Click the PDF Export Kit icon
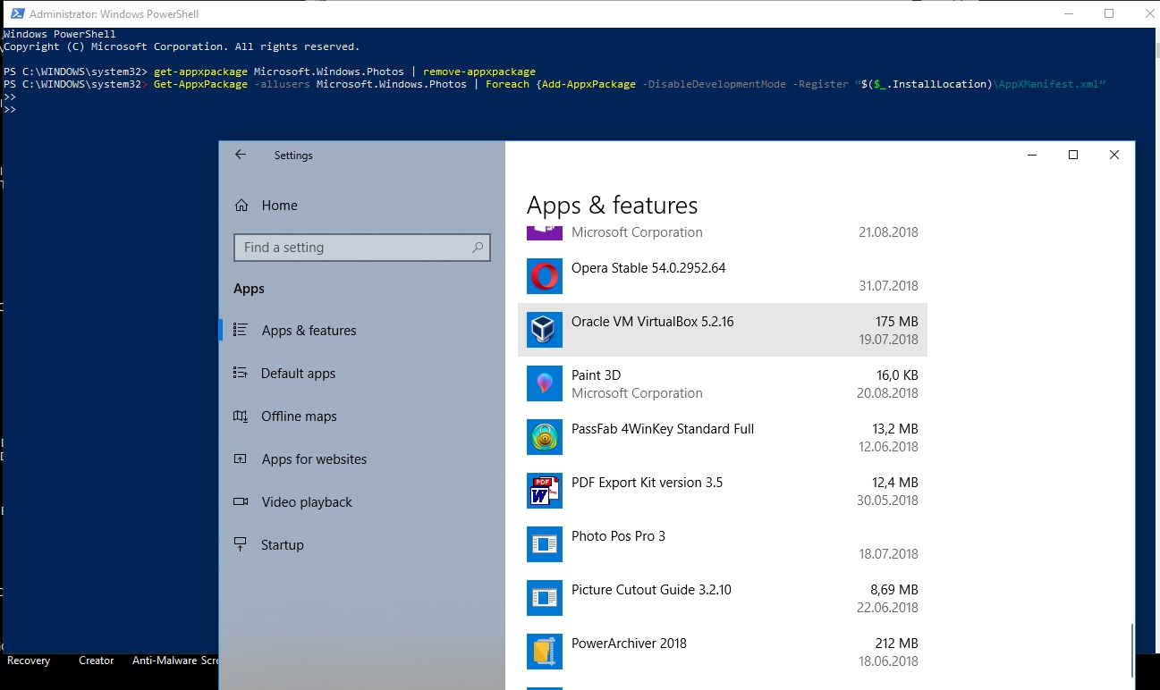Viewport: 1160px width, 690px height. 545,491
